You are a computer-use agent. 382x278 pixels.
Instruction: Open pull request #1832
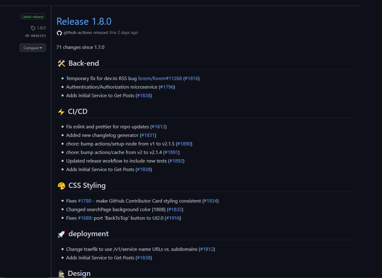175,210
